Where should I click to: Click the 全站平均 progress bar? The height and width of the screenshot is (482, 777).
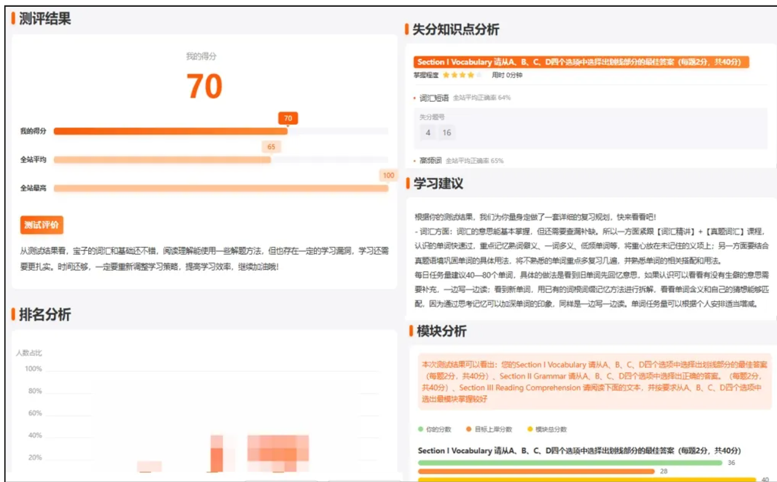[162, 160]
